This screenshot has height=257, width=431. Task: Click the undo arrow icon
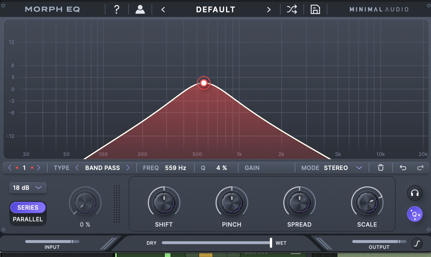(x=403, y=168)
